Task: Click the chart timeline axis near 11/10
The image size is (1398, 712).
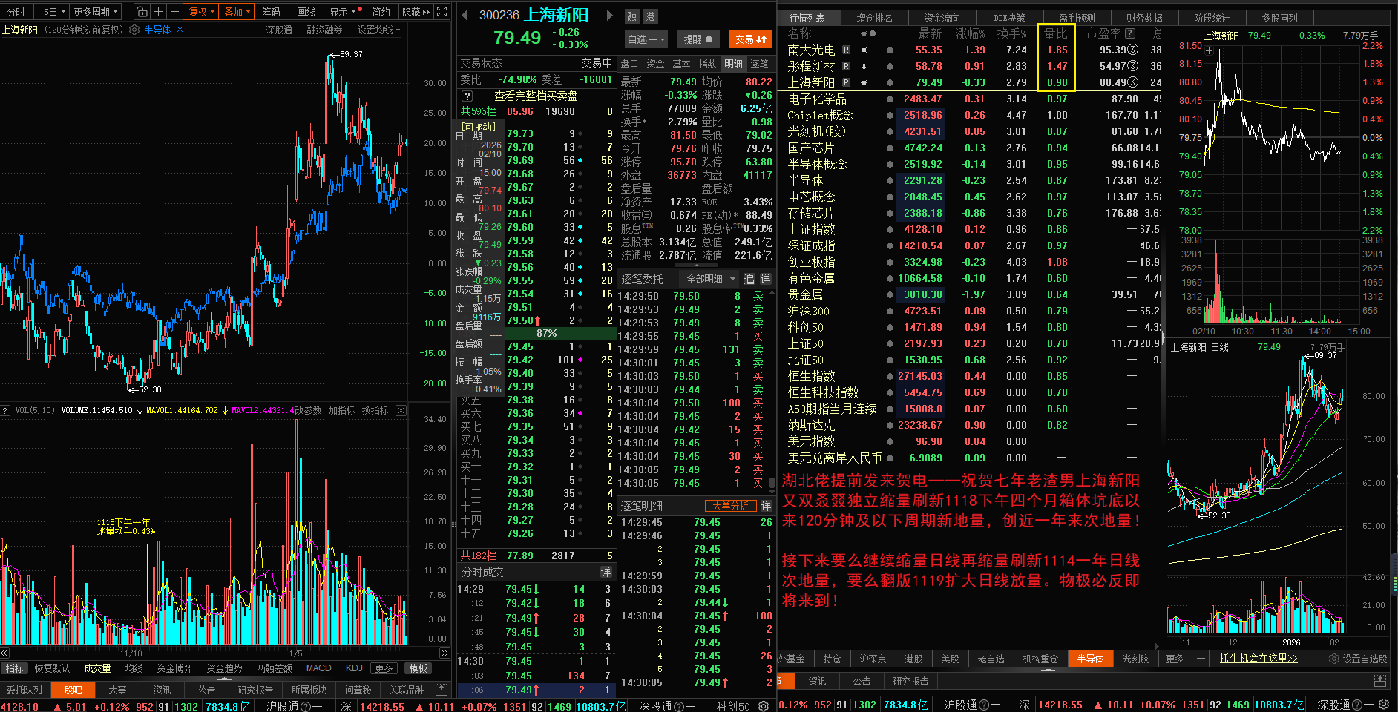Action: (x=131, y=653)
